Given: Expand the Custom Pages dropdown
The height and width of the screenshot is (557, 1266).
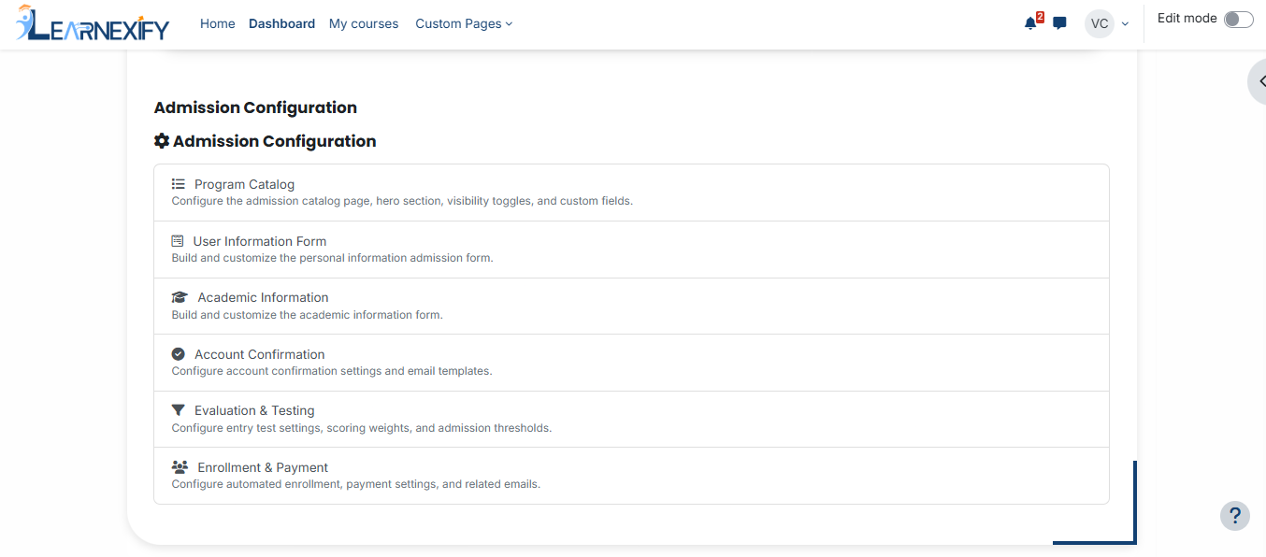Looking at the screenshot, I should tap(464, 23).
